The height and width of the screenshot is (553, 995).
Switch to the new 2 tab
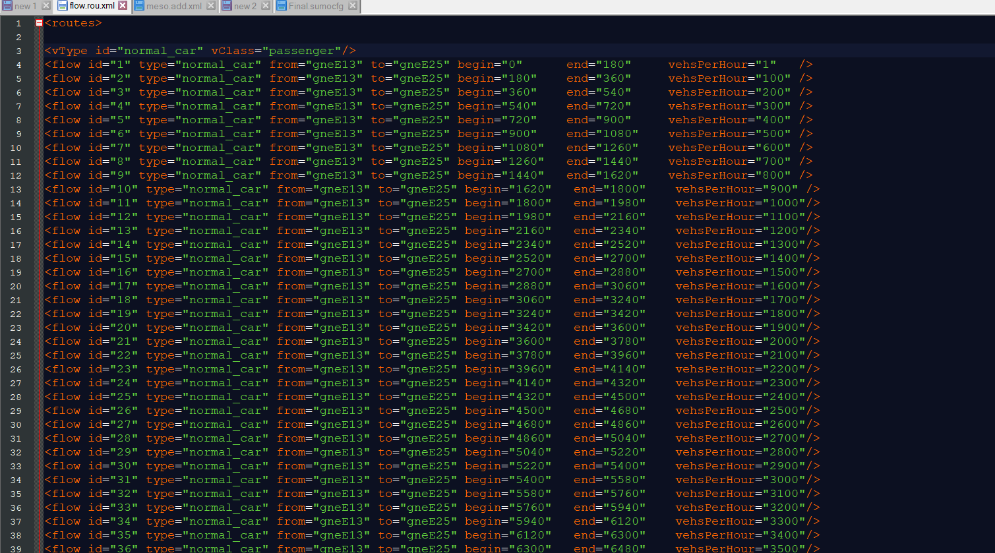245,6
